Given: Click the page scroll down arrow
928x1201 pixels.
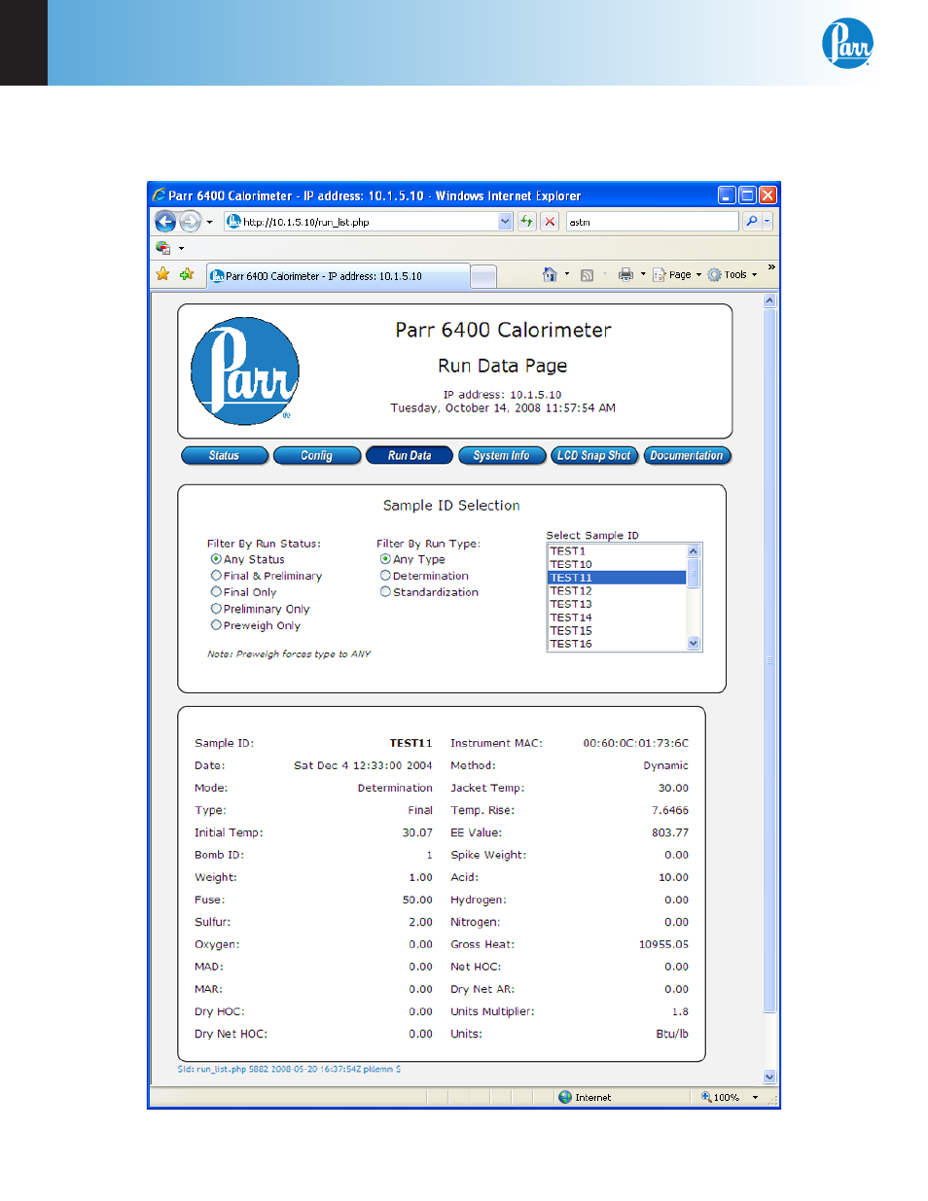Looking at the screenshot, I should [769, 1077].
